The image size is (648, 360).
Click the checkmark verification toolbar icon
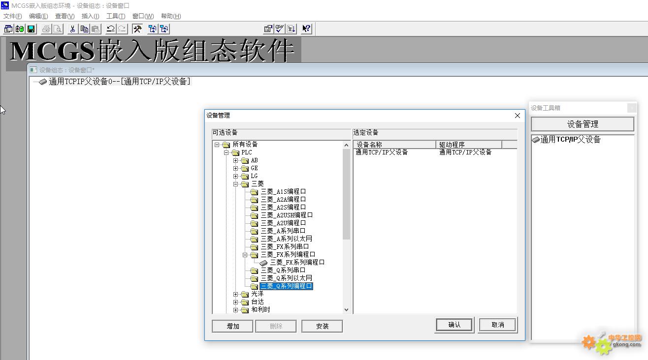pyautogui.click(x=280, y=29)
